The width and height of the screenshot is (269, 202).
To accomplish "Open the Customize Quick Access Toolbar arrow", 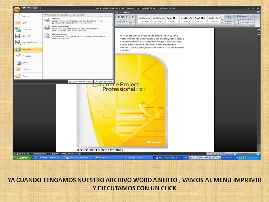I will pyautogui.click(x=40, y=8).
